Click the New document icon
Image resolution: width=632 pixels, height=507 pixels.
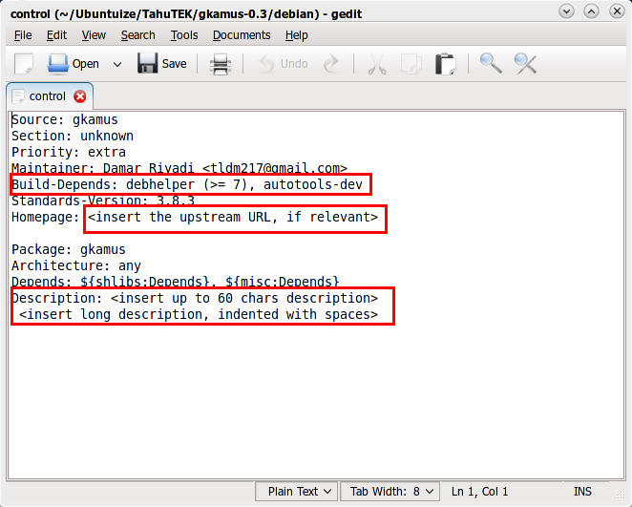coord(23,64)
